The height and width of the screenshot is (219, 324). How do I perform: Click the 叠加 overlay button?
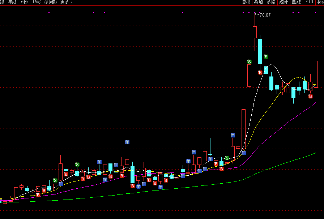(x=258, y=2)
